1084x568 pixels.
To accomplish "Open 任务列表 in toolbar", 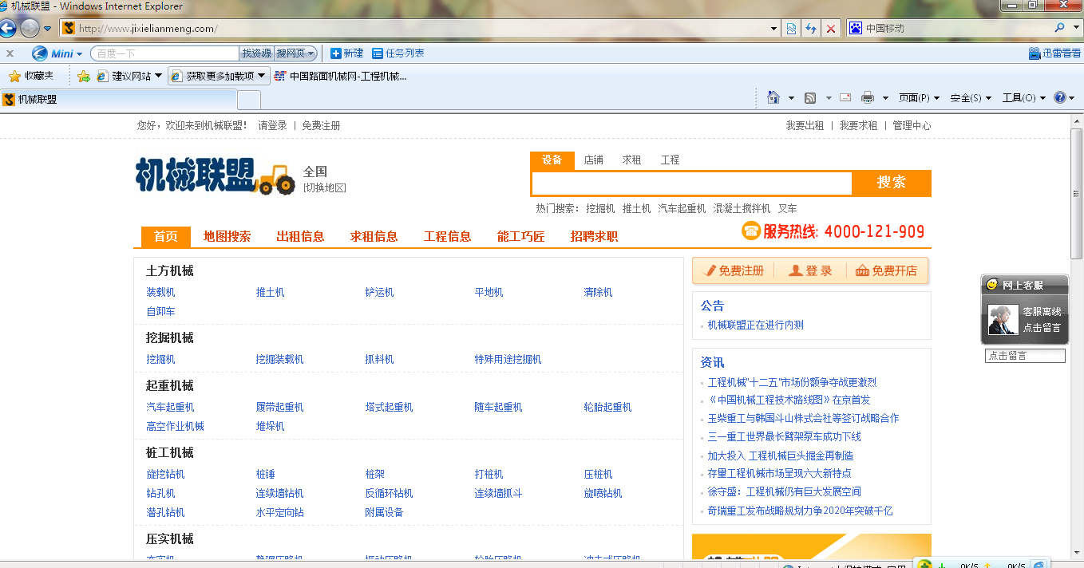I will (398, 53).
